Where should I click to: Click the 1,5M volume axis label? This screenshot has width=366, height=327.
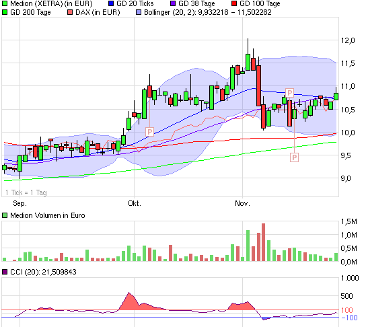click(349, 221)
